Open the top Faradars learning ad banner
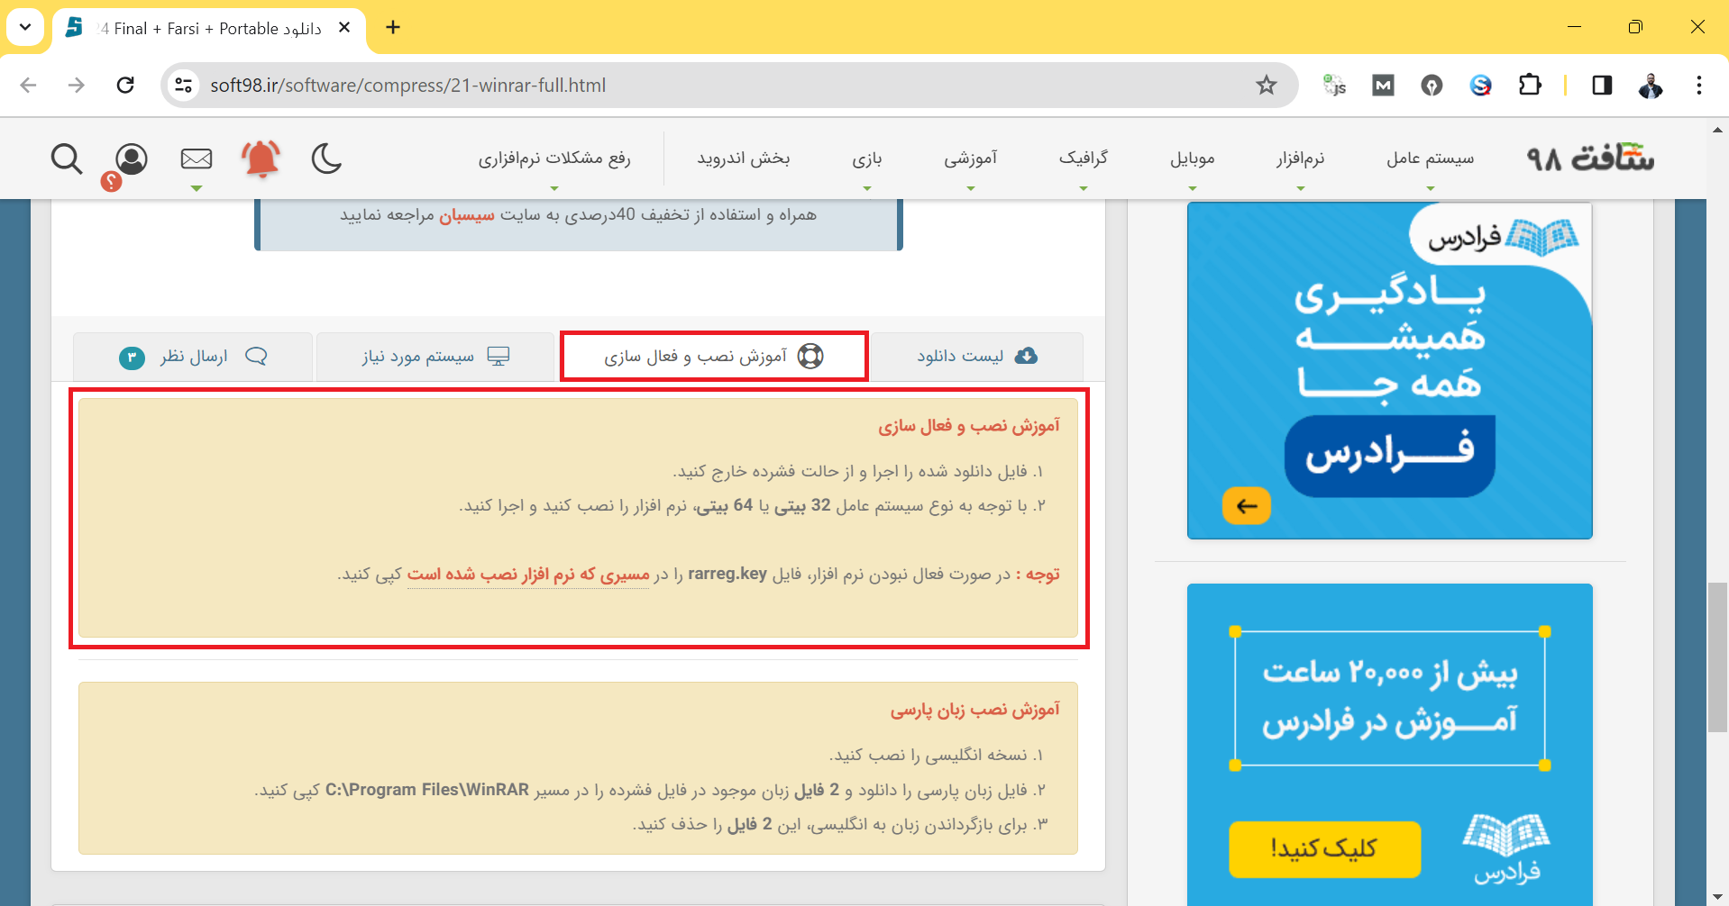This screenshot has height=906, width=1729. point(1390,371)
